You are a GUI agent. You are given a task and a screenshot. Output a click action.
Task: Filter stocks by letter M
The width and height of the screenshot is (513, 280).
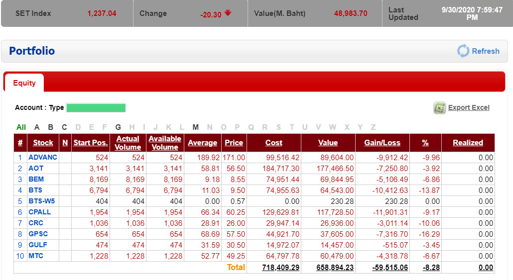click(x=195, y=127)
